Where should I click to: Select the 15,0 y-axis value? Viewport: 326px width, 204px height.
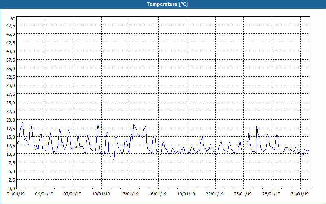pyautogui.click(x=11, y=137)
